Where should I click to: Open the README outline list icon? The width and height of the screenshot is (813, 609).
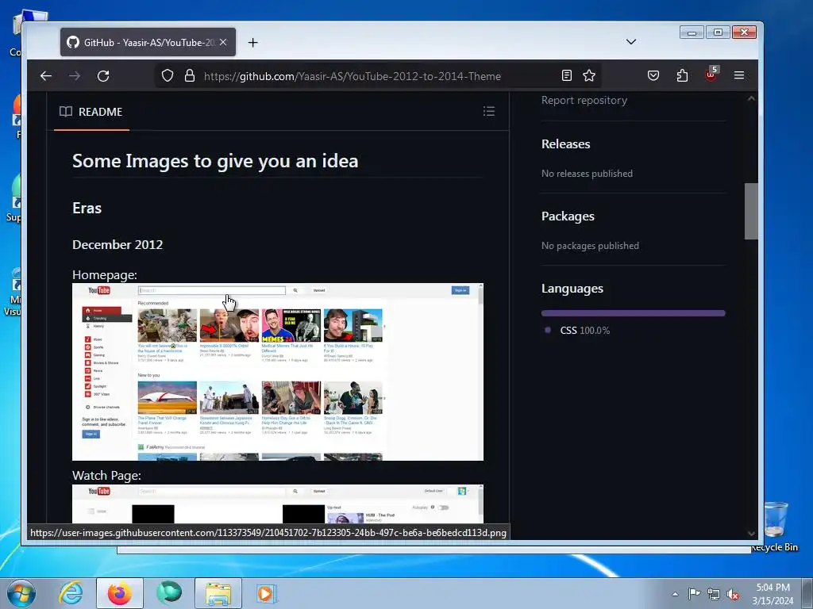pyautogui.click(x=489, y=111)
